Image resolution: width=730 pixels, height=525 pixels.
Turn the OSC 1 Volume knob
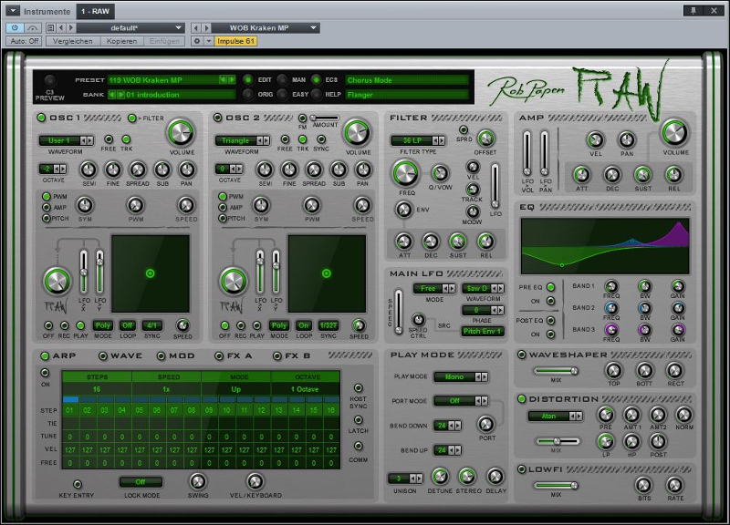coord(181,133)
